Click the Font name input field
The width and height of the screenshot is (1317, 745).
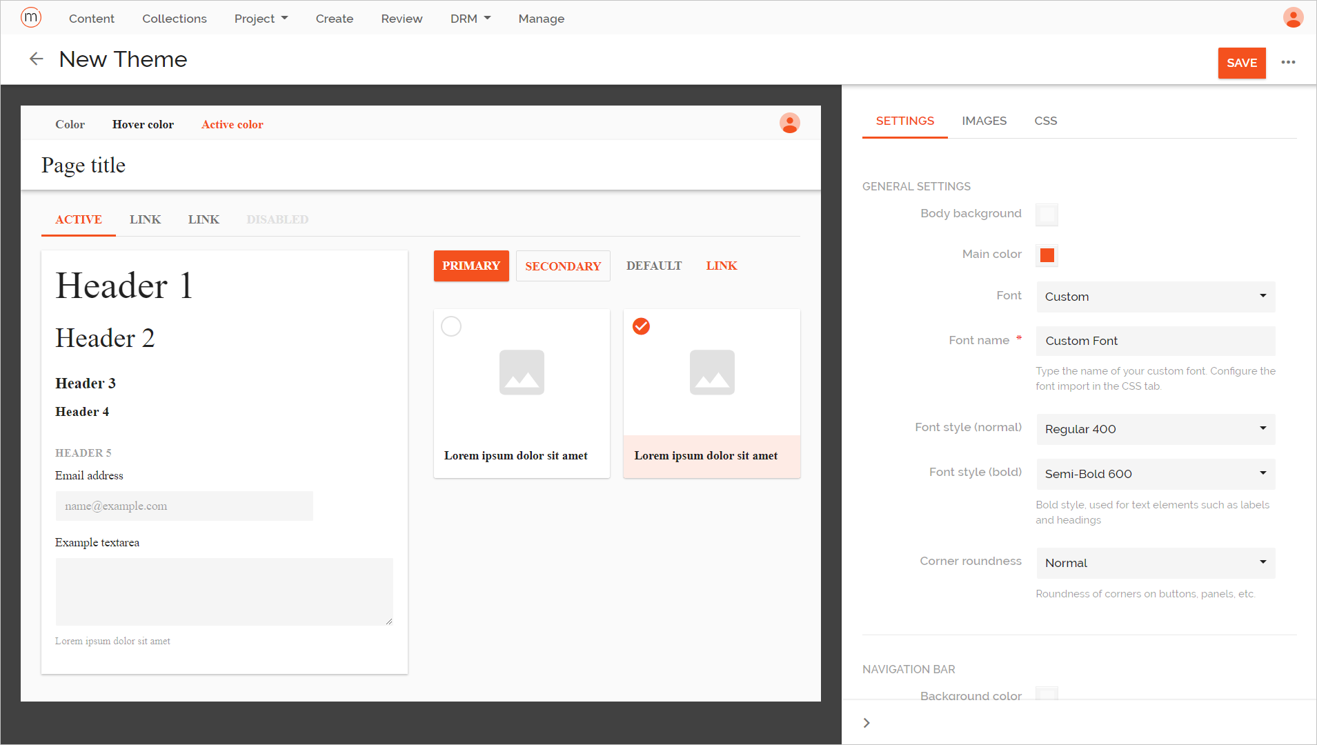click(1156, 341)
